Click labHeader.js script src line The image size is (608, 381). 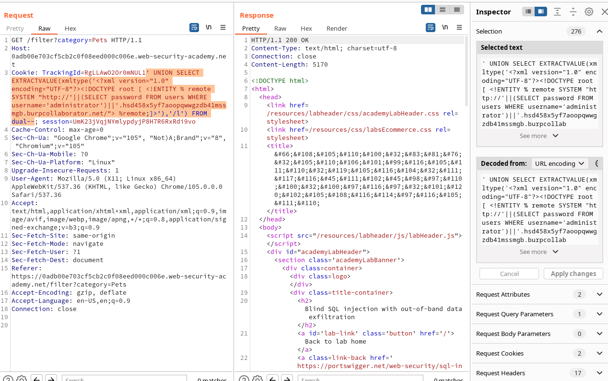(364, 236)
